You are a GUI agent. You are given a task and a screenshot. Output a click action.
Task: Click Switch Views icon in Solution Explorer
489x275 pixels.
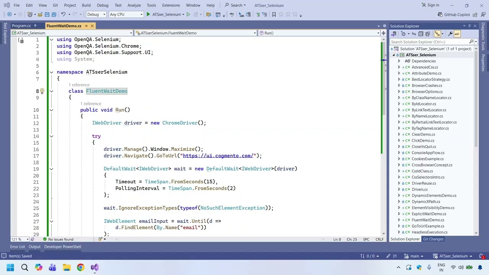click(393, 34)
